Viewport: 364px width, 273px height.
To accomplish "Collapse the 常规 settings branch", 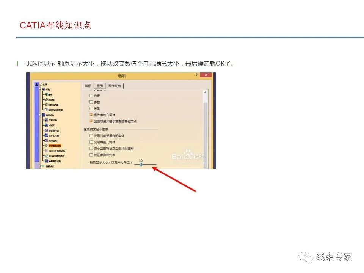I will point(41,89).
